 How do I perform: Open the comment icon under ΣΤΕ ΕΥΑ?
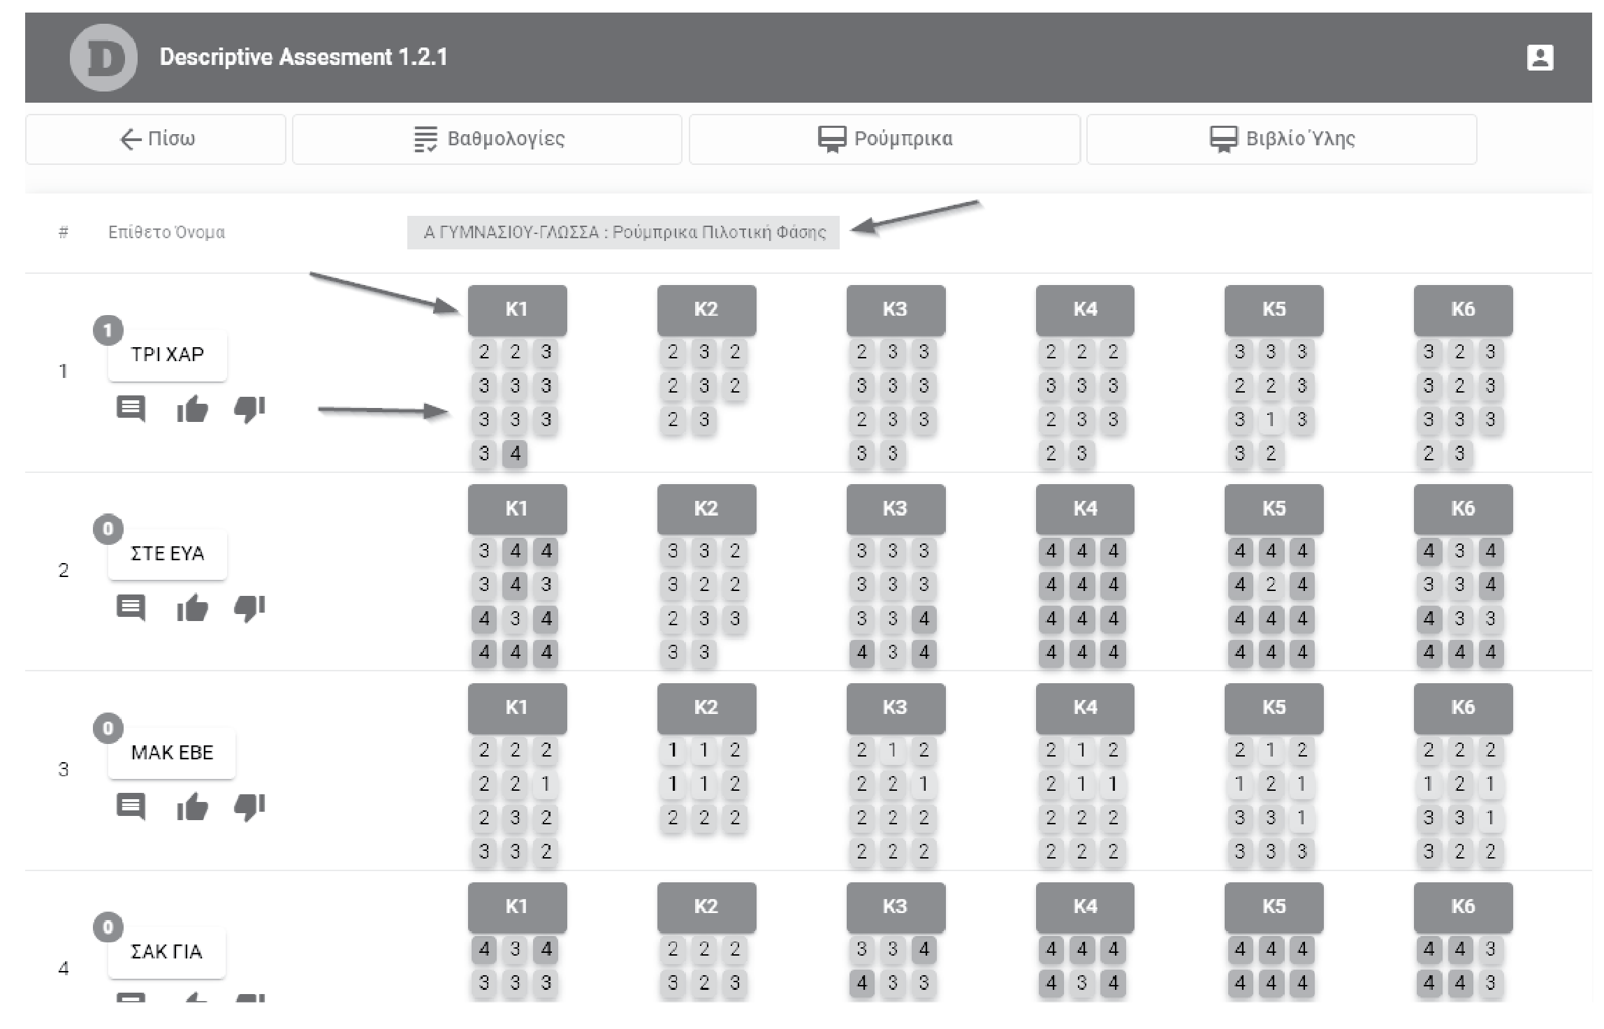pyautogui.click(x=131, y=608)
